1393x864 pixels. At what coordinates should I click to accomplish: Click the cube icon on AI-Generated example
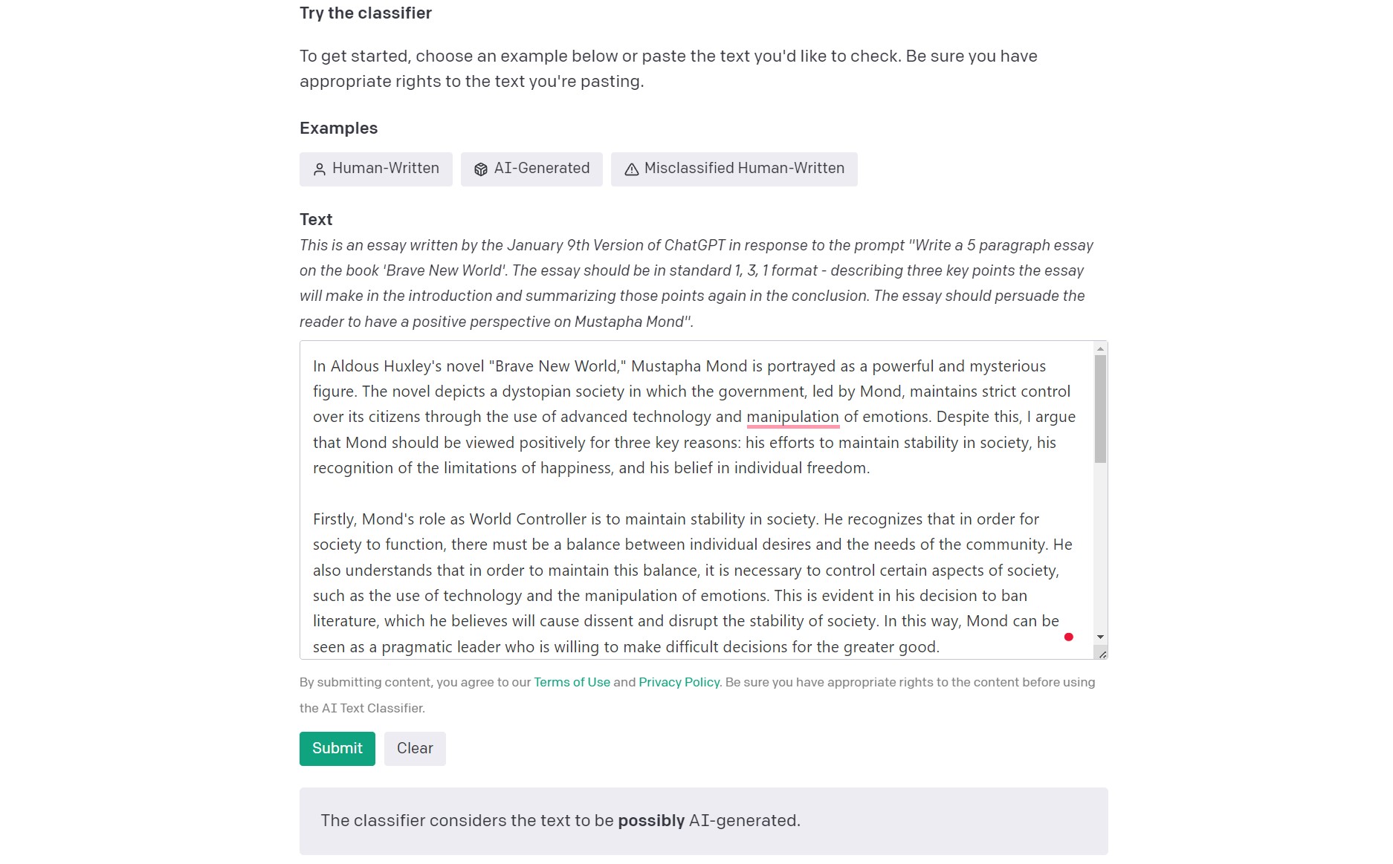click(x=481, y=169)
